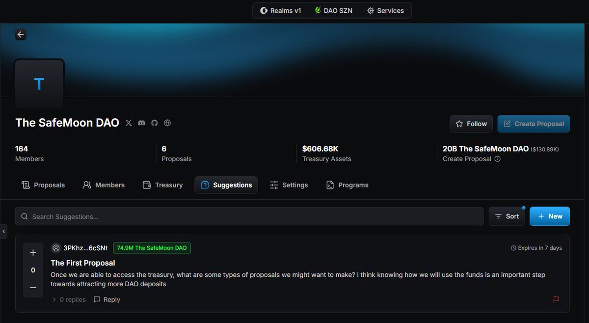Open the Settings tab
This screenshot has height=323, width=589.
point(289,185)
